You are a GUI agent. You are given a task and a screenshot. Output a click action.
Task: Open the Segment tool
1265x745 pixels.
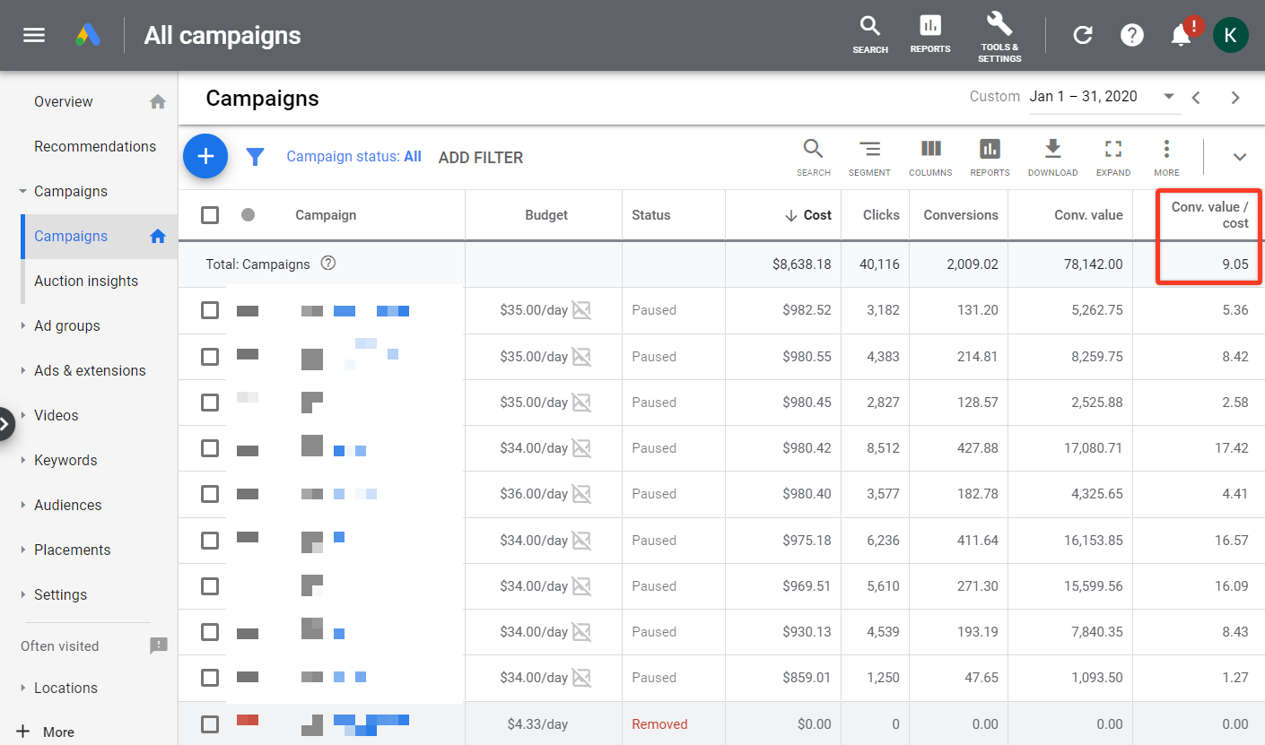pos(869,157)
